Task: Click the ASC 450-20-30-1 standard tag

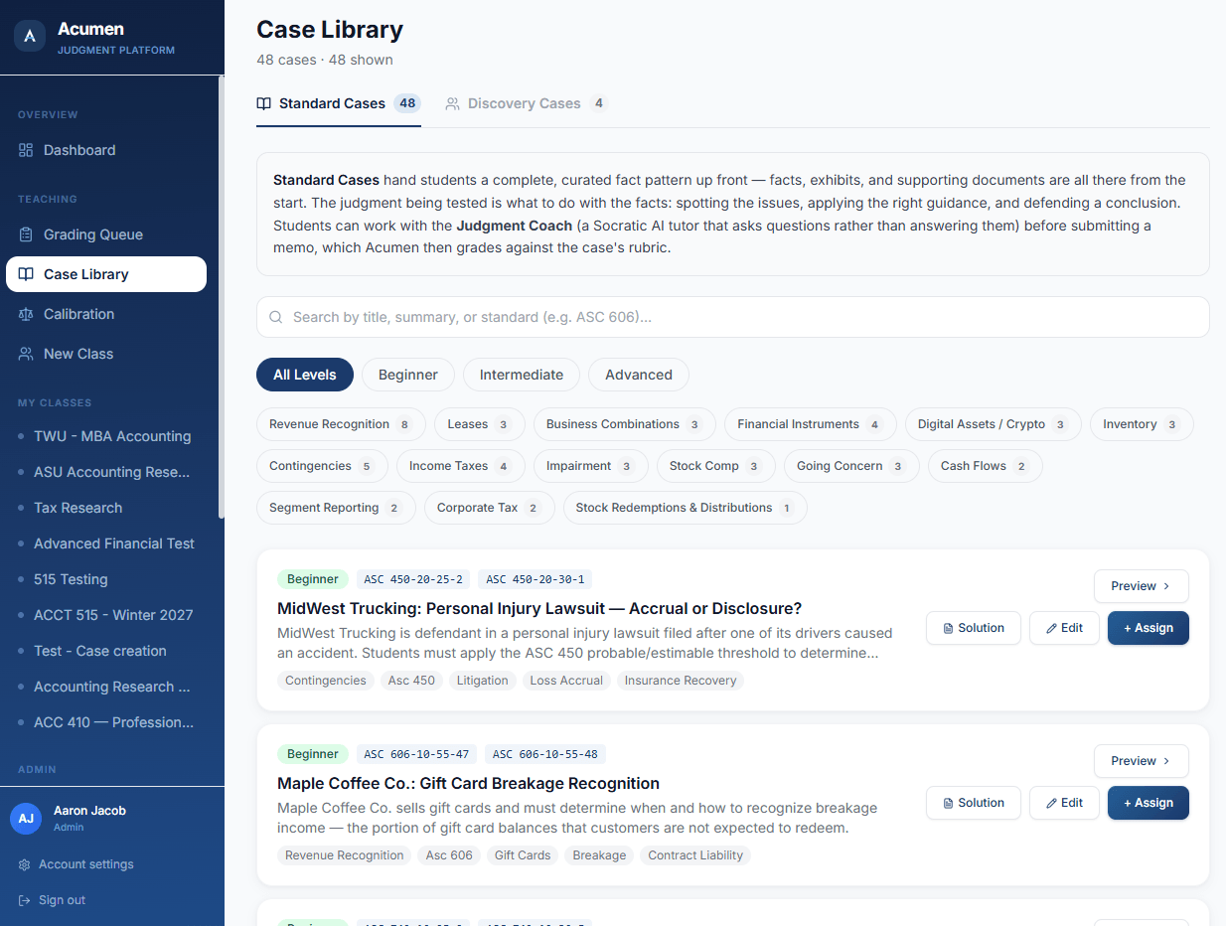Action: coord(536,579)
